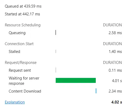Click the Resource Scheduling section header
Screen dimensions: 127x110
coord(23,25)
